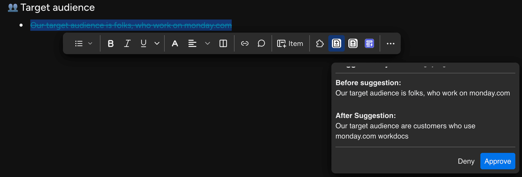The height and width of the screenshot is (177, 522).
Task: Open the apps puzzle-piece menu
Action: [x=320, y=44]
